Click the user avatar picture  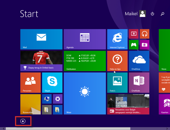(x=143, y=14)
